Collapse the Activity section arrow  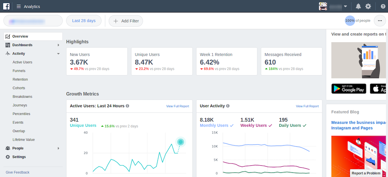click(x=59, y=53)
